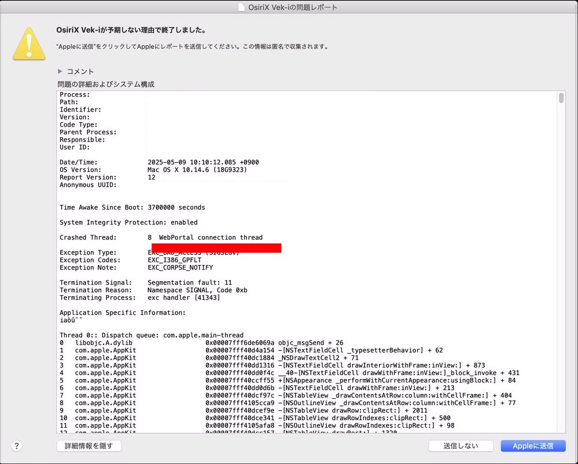
Task: Click the help question mark button
Action: tap(17, 446)
